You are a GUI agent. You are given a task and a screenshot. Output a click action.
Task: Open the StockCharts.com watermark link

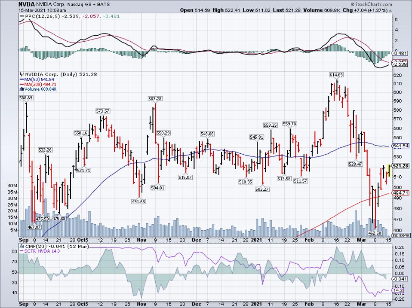point(371,4)
